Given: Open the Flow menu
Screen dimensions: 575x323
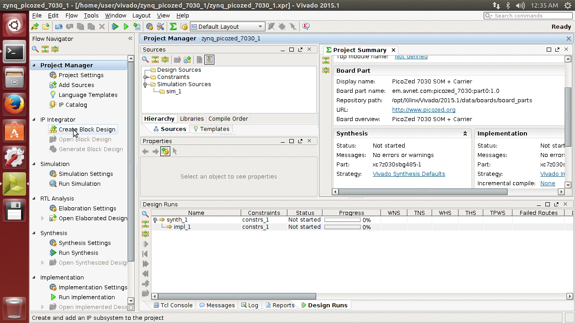Looking at the screenshot, I should [x=71, y=15].
